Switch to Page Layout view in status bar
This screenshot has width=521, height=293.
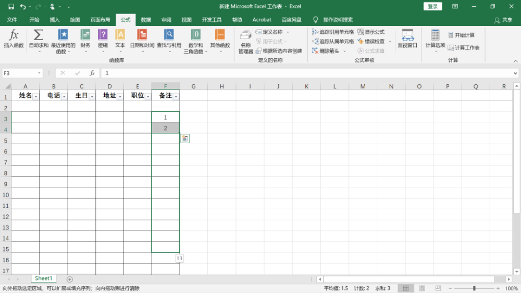coord(422,288)
